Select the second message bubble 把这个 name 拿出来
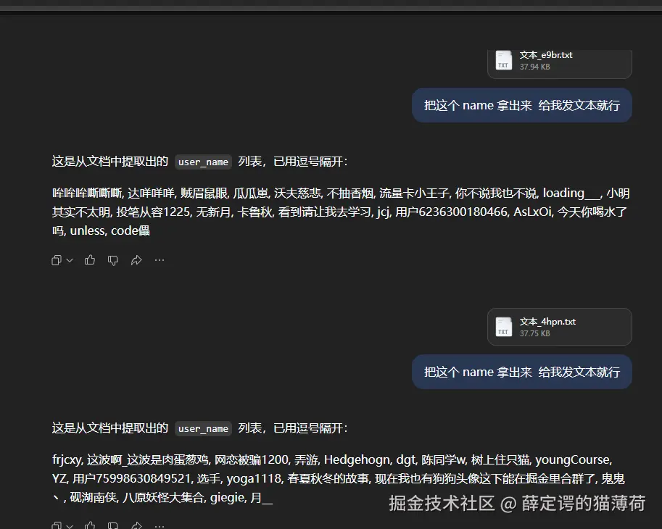 522,372
